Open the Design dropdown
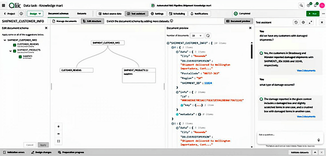This screenshot has height=156, width=326. (x=35, y=13)
